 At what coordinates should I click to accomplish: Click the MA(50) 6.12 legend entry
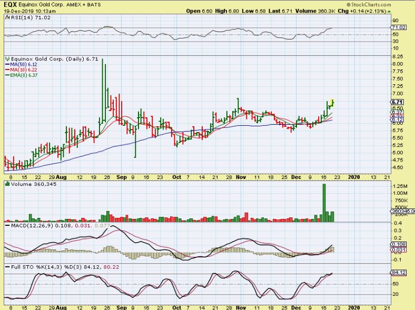21,64
